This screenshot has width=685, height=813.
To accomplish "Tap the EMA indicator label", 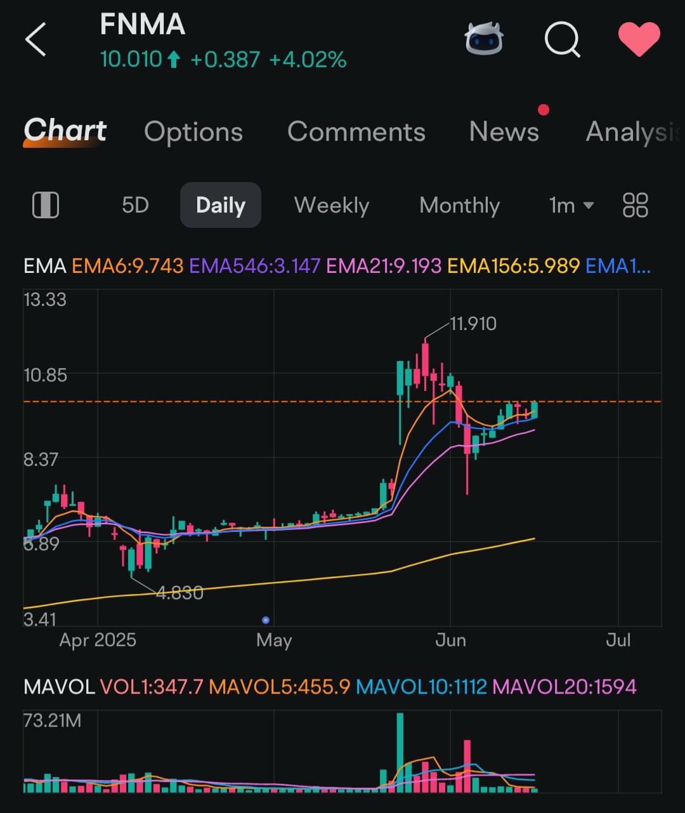I will click(45, 265).
